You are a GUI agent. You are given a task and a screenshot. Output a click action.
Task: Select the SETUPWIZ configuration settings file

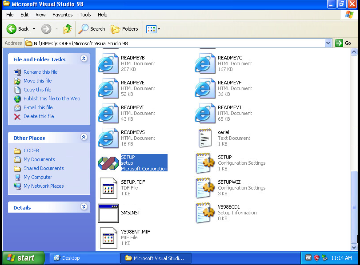point(205,188)
